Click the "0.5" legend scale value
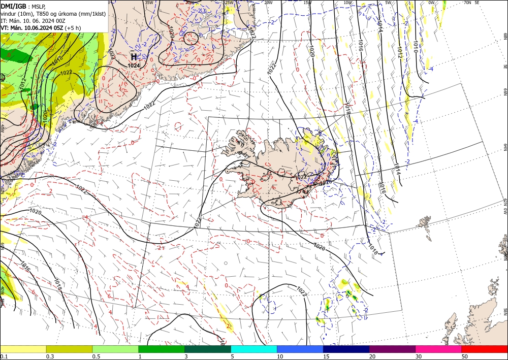The height and width of the screenshot is (360, 508). (96, 356)
